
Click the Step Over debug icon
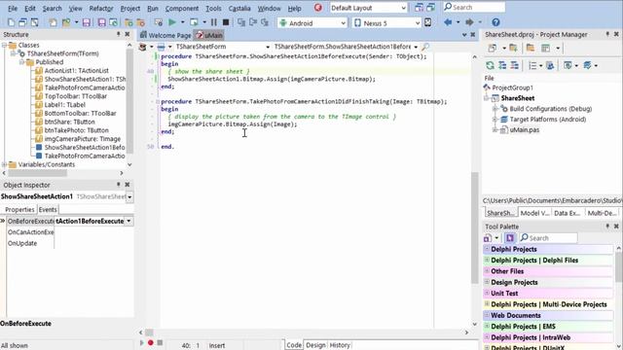(x=253, y=22)
